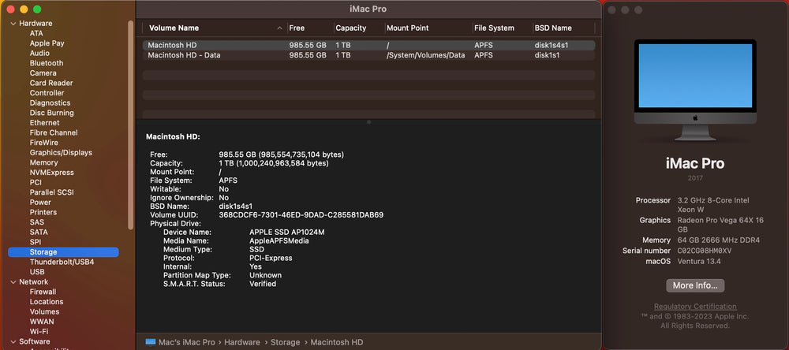Open the Audio hardware category
Image resolution: width=789 pixels, height=350 pixels.
pyautogui.click(x=39, y=53)
